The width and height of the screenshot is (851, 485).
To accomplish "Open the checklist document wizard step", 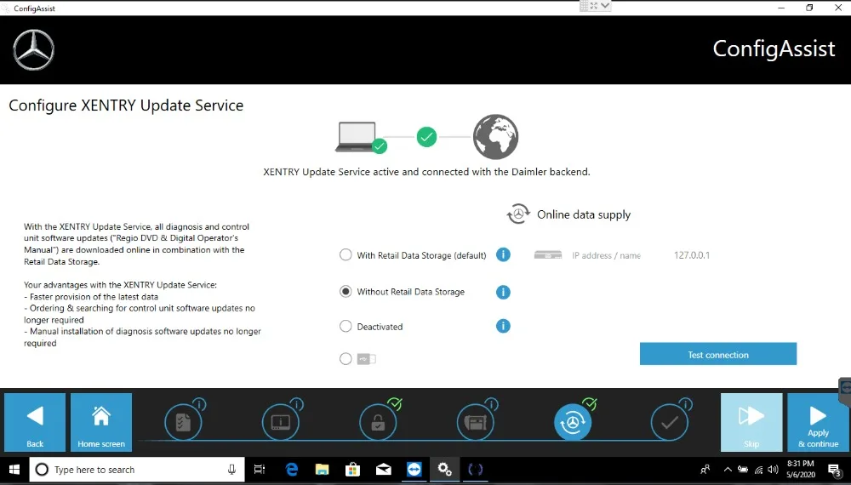I will click(x=184, y=421).
